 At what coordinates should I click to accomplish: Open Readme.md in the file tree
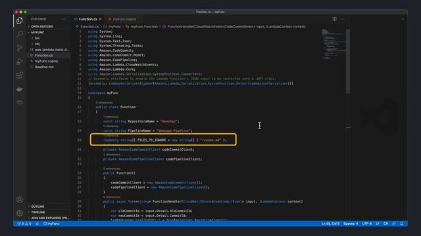pyautogui.click(x=44, y=67)
